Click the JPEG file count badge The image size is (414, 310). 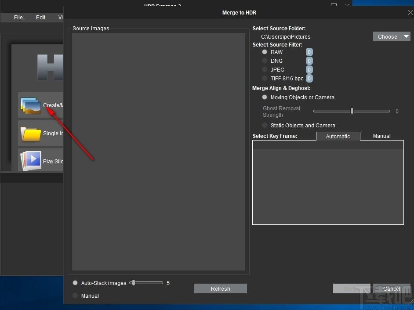click(x=309, y=69)
